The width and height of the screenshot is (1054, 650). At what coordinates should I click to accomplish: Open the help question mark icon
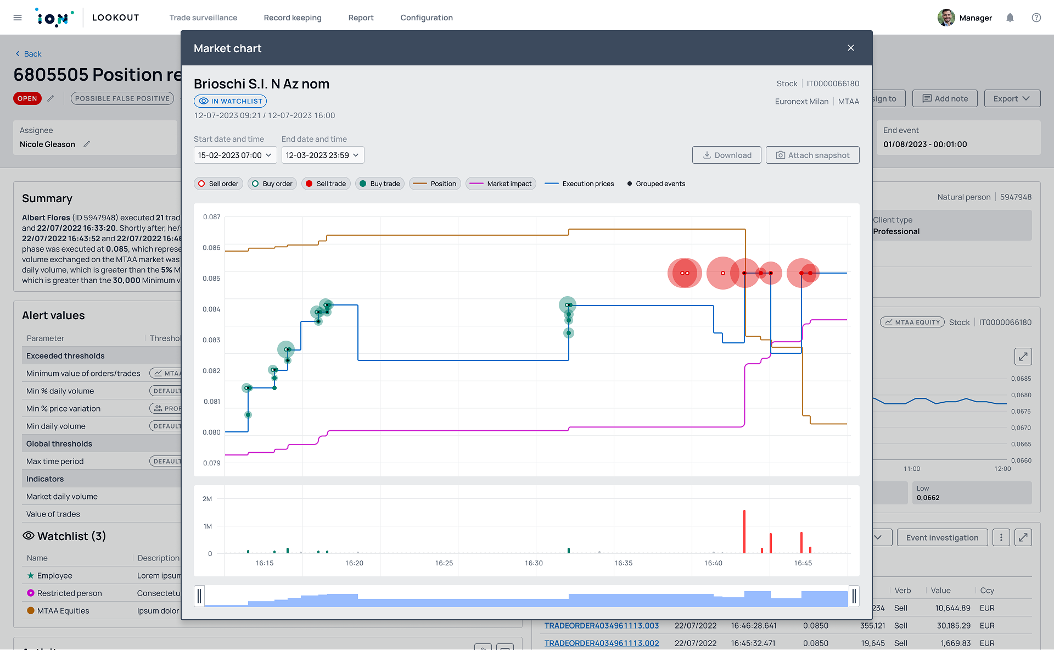(1036, 18)
